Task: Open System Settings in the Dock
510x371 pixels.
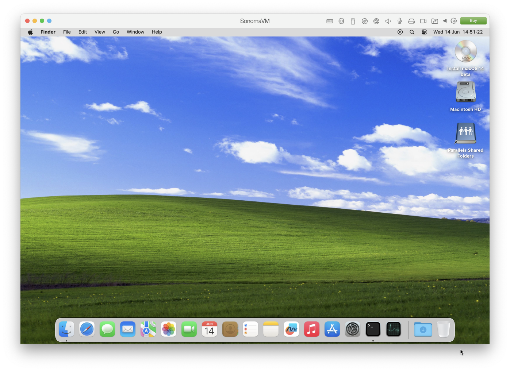Action: [x=353, y=329]
